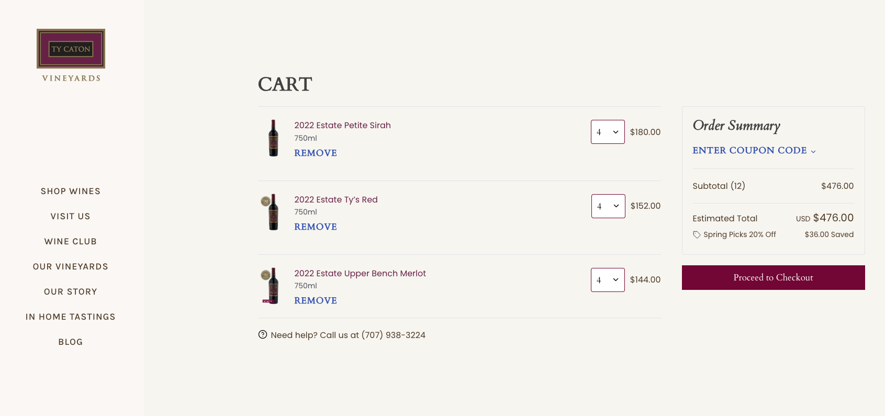Click the Ty's Red bottle image
This screenshot has width=885, height=416.
pyautogui.click(x=273, y=212)
